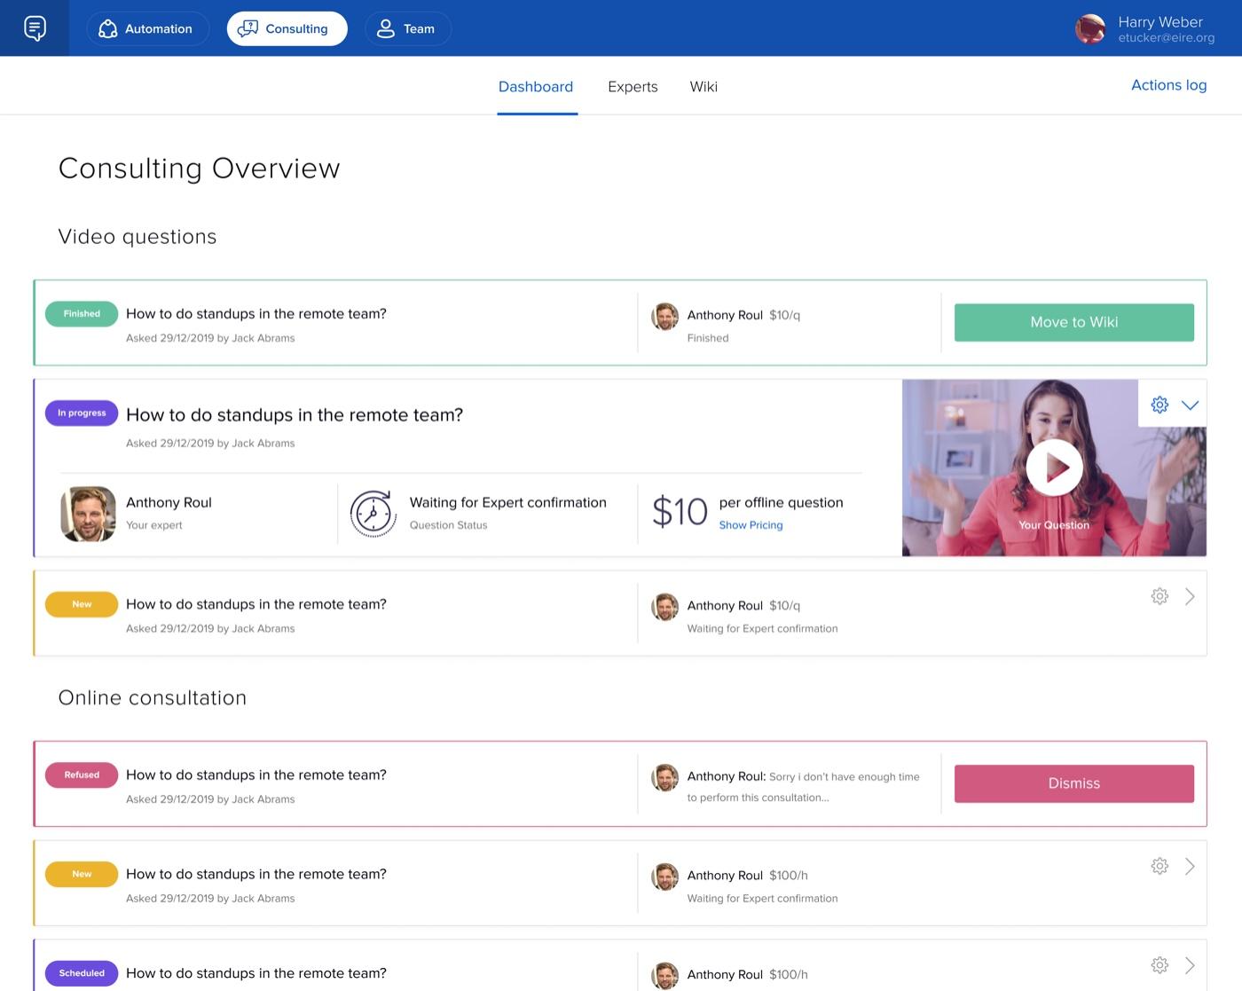Click the Refused question title
This screenshot has width=1242, height=991.
(x=256, y=775)
